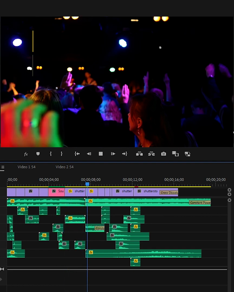Select the Cross Dissolve transition
The height and width of the screenshot is (292, 234).
(x=169, y=193)
